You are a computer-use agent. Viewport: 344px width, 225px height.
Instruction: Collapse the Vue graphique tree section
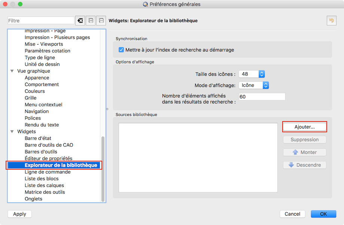12,71
